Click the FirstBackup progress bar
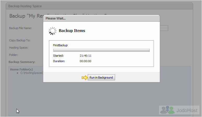The height and width of the screenshot is (117, 202). 101,50
